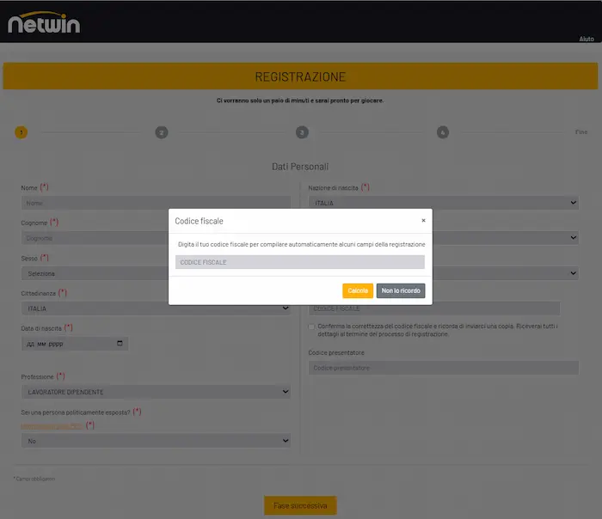Click the Nome input field
Viewport: 602px width, 519px height.
coord(156,203)
